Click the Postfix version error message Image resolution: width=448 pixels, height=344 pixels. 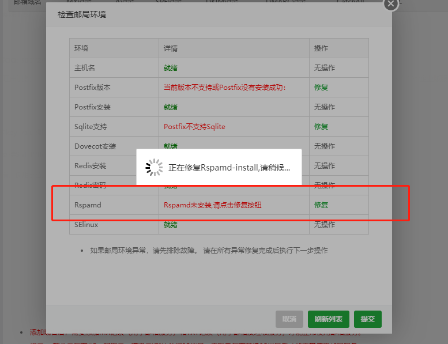(224, 88)
